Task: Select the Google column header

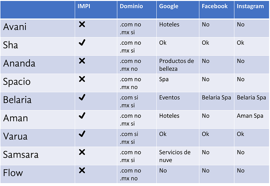Action: point(178,10)
